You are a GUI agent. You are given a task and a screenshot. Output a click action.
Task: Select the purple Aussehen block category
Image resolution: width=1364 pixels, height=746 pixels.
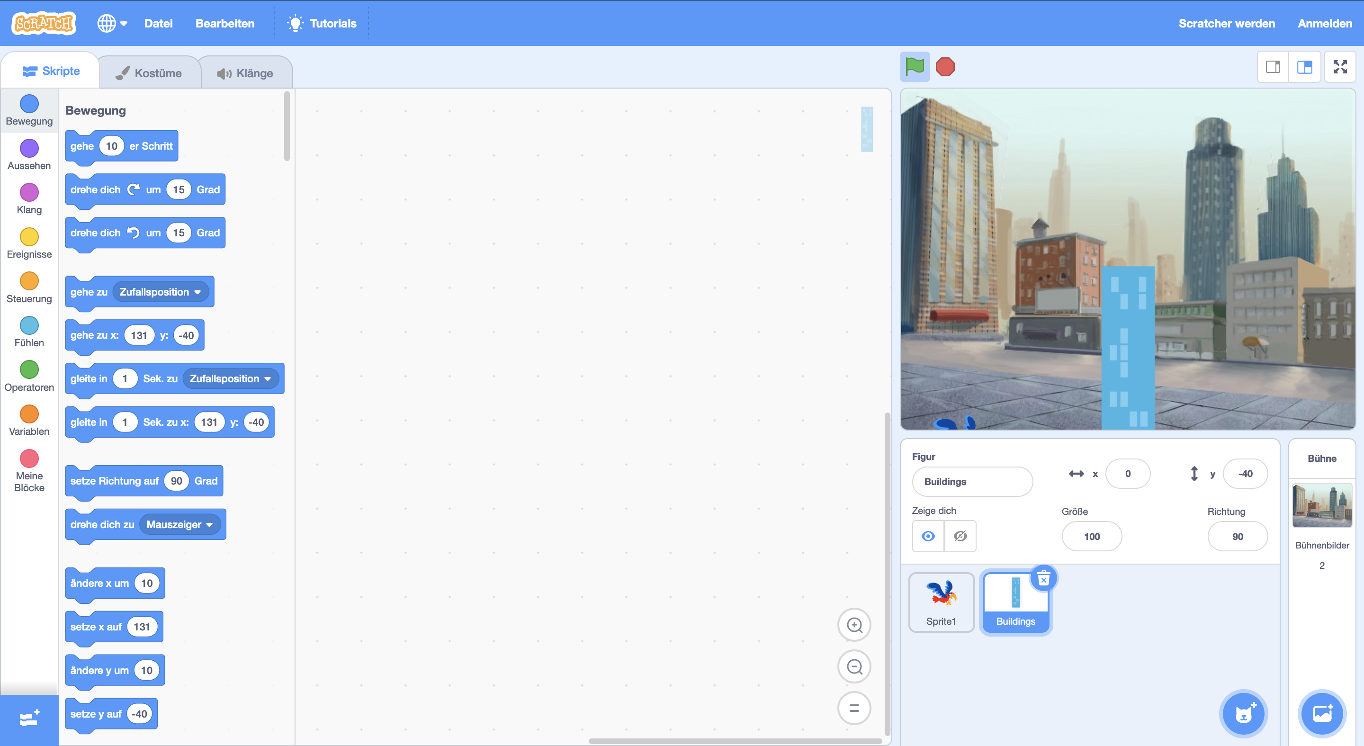point(29,154)
